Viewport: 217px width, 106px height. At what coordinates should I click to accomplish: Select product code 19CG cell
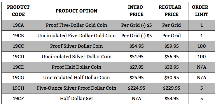click(18, 78)
